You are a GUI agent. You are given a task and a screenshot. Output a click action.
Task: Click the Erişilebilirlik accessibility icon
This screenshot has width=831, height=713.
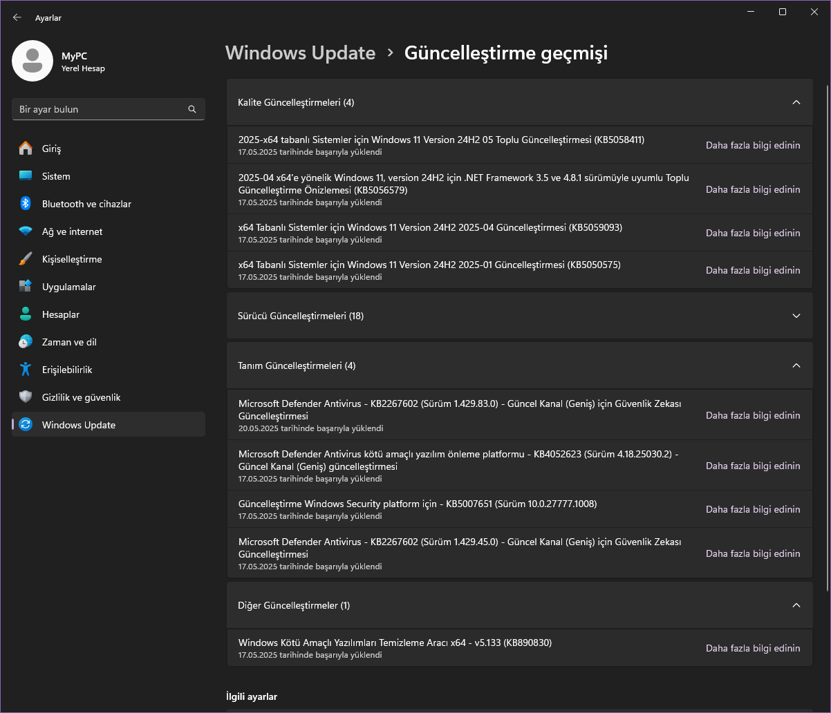click(26, 370)
